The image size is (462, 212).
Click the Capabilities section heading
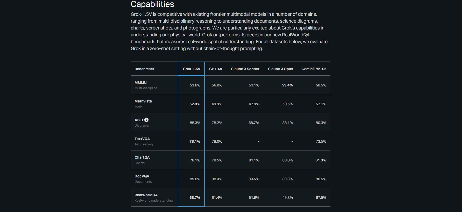coord(152,4)
